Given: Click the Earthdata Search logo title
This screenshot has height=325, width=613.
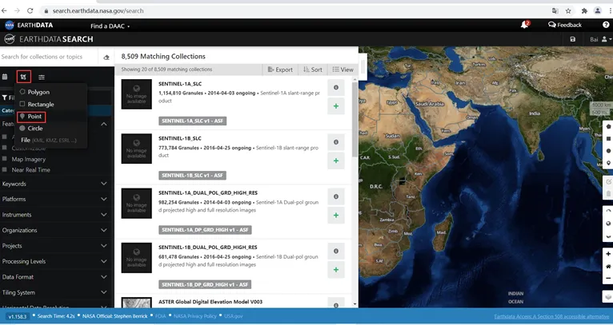Looking at the screenshot, I should point(49,39).
